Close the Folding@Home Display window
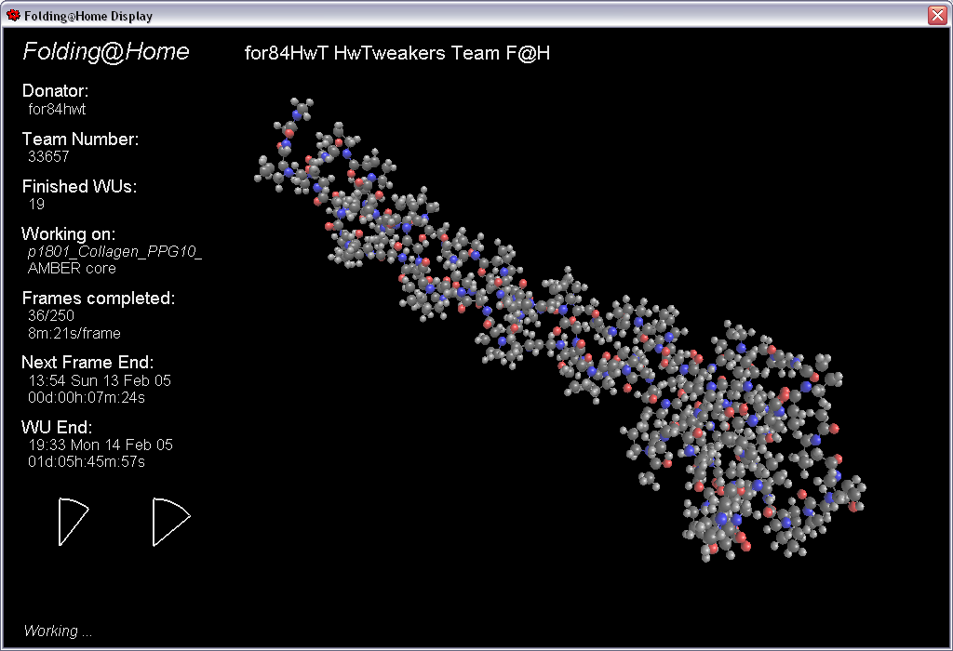This screenshot has height=651, width=953. (x=936, y=16)
